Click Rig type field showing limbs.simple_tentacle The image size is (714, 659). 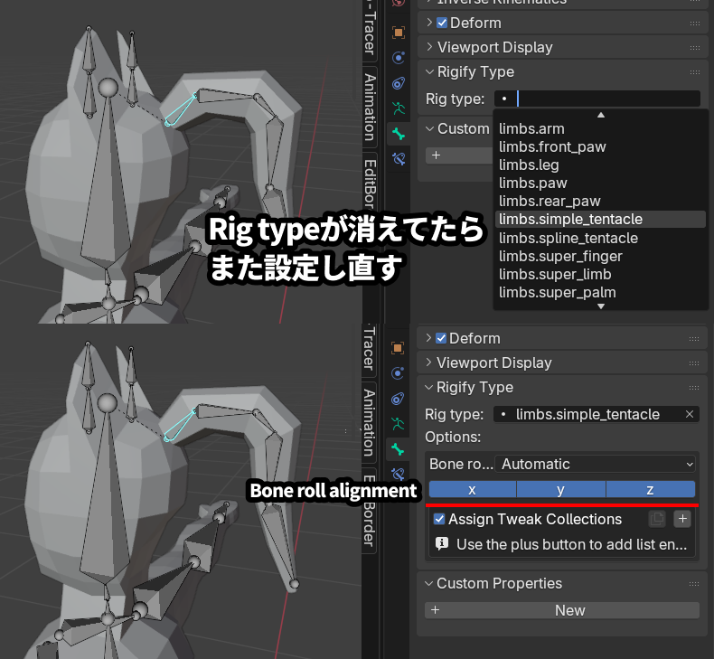tap(597, 414)
